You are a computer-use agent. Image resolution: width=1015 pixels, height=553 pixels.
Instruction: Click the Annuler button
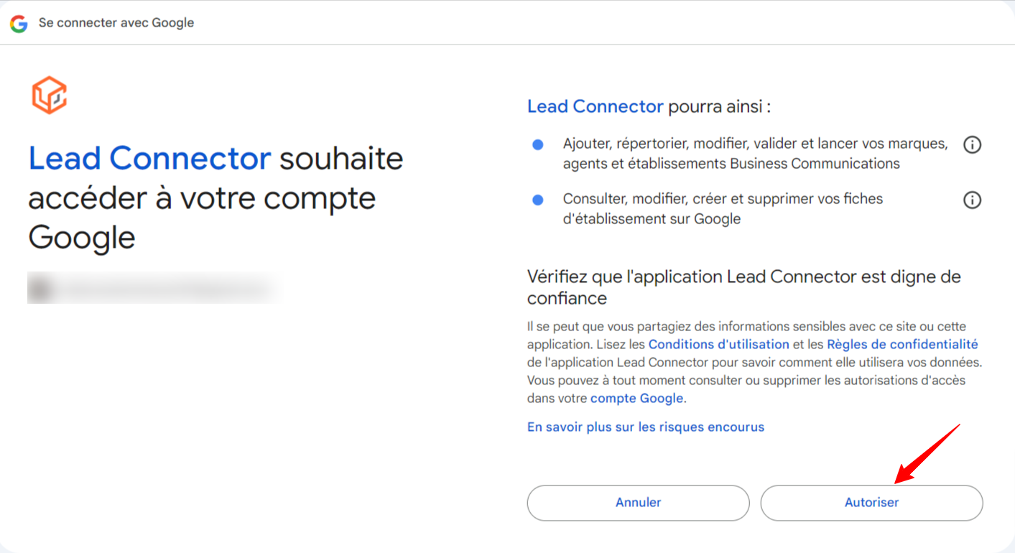click(x=638, y=503)
